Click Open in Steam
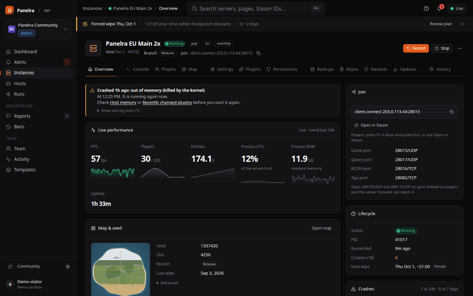The height and width of the screenshot is (296, 473). point(371,125)
